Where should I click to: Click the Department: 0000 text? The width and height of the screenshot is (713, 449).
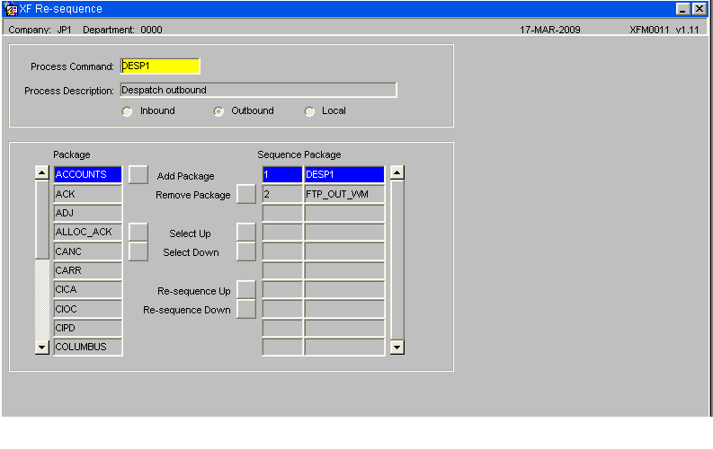pos(122,30)
